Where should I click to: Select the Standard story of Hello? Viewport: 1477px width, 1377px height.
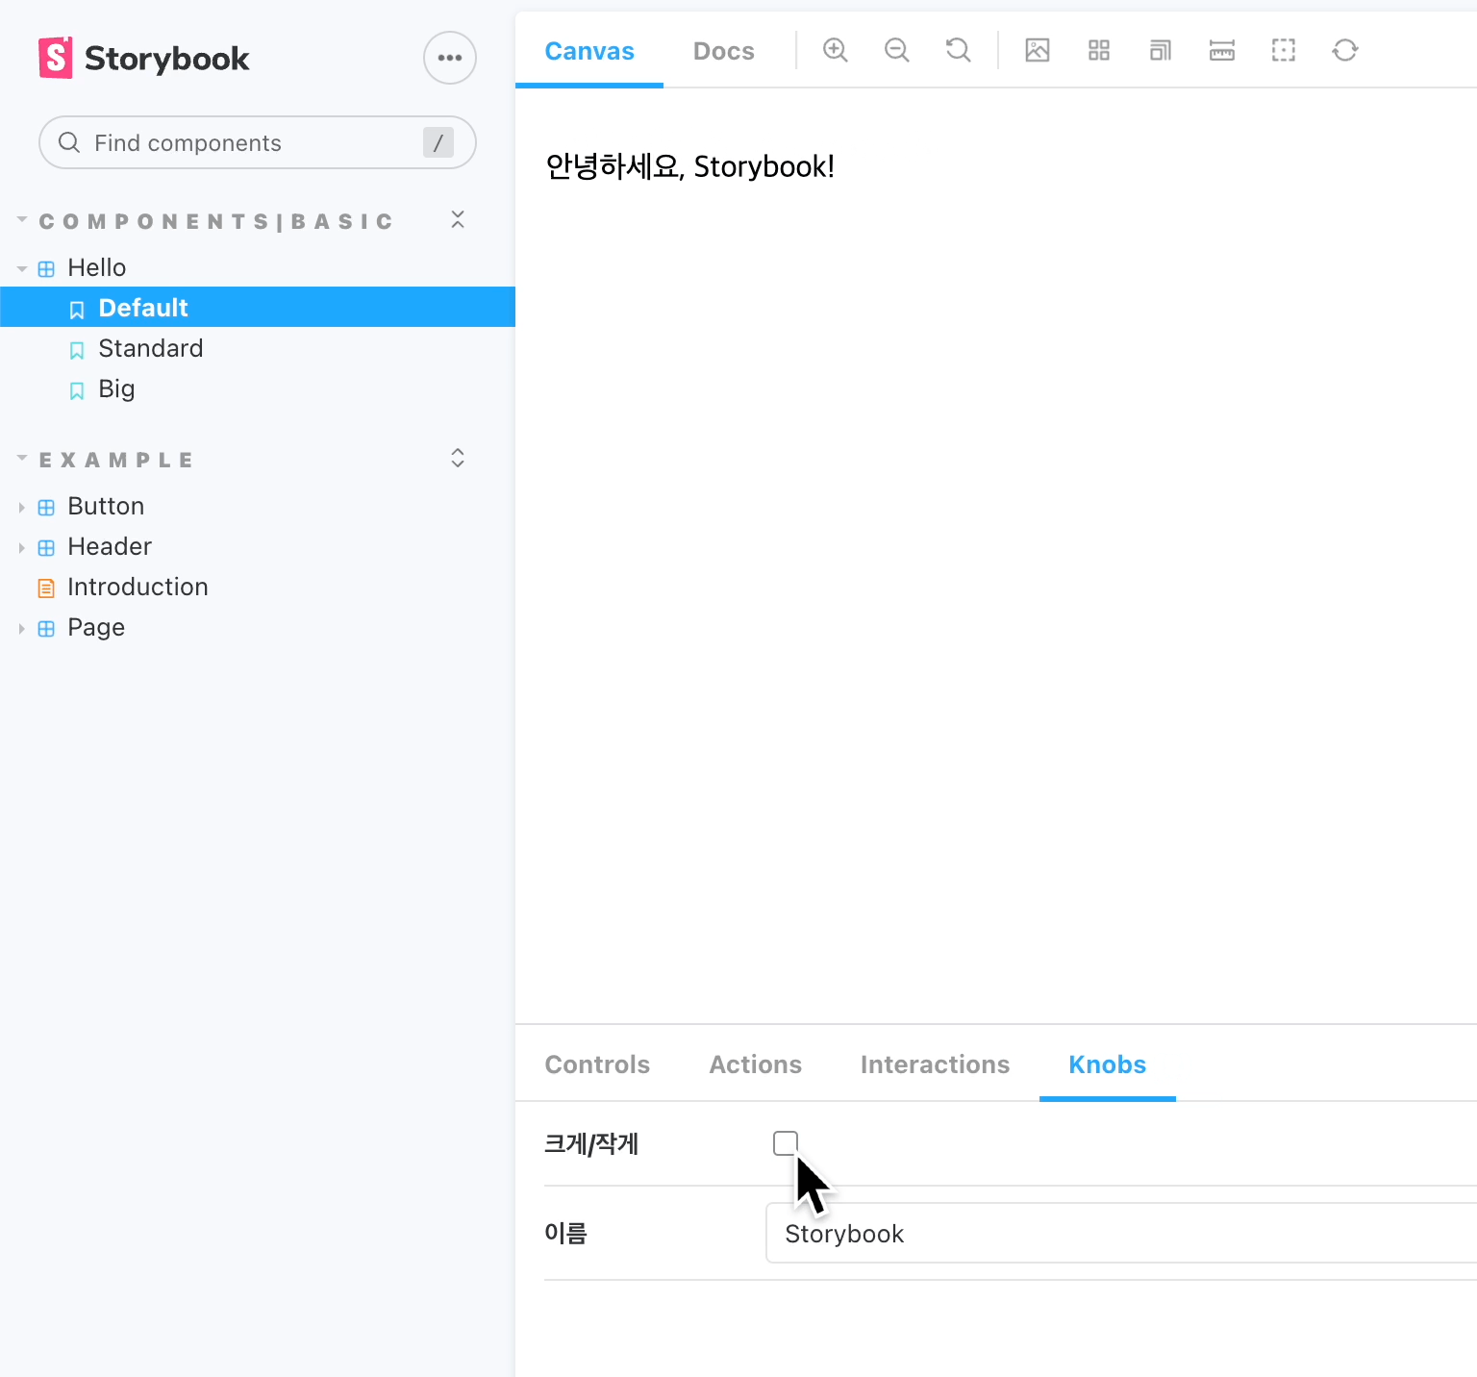[x=151, y=348]
